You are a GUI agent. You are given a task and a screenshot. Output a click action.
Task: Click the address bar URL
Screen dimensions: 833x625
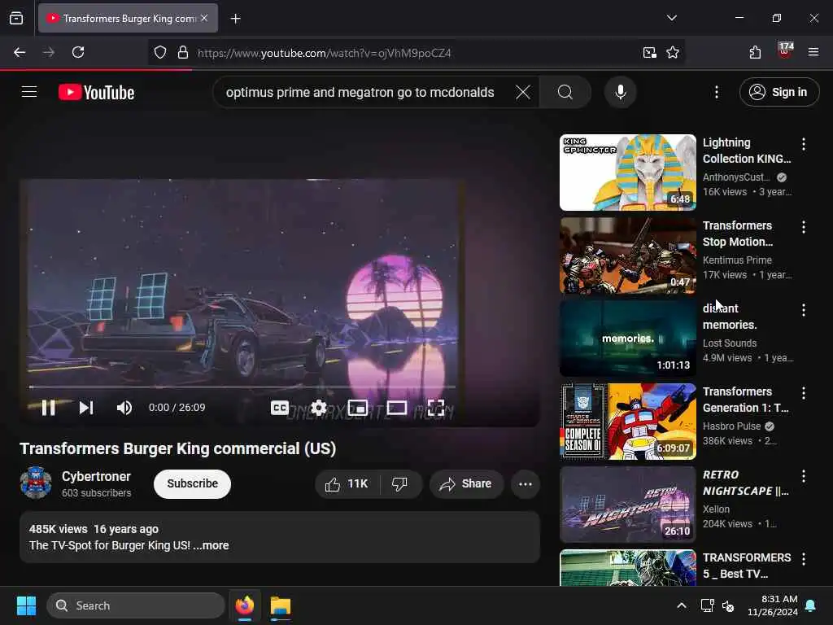324,53
